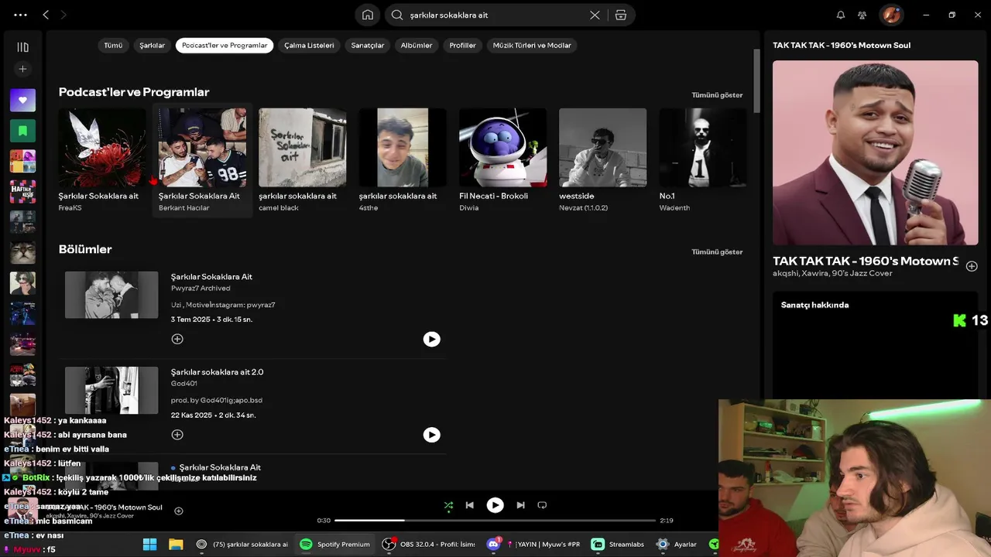991x557 pixels.
Task: Open God401 show link
Action: click(184, 384)
